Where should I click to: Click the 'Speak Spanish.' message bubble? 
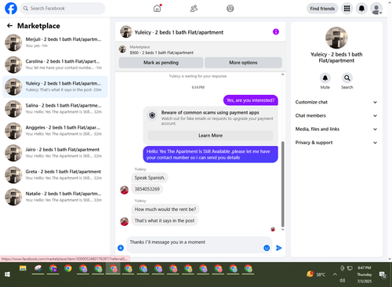coord(150,178)
